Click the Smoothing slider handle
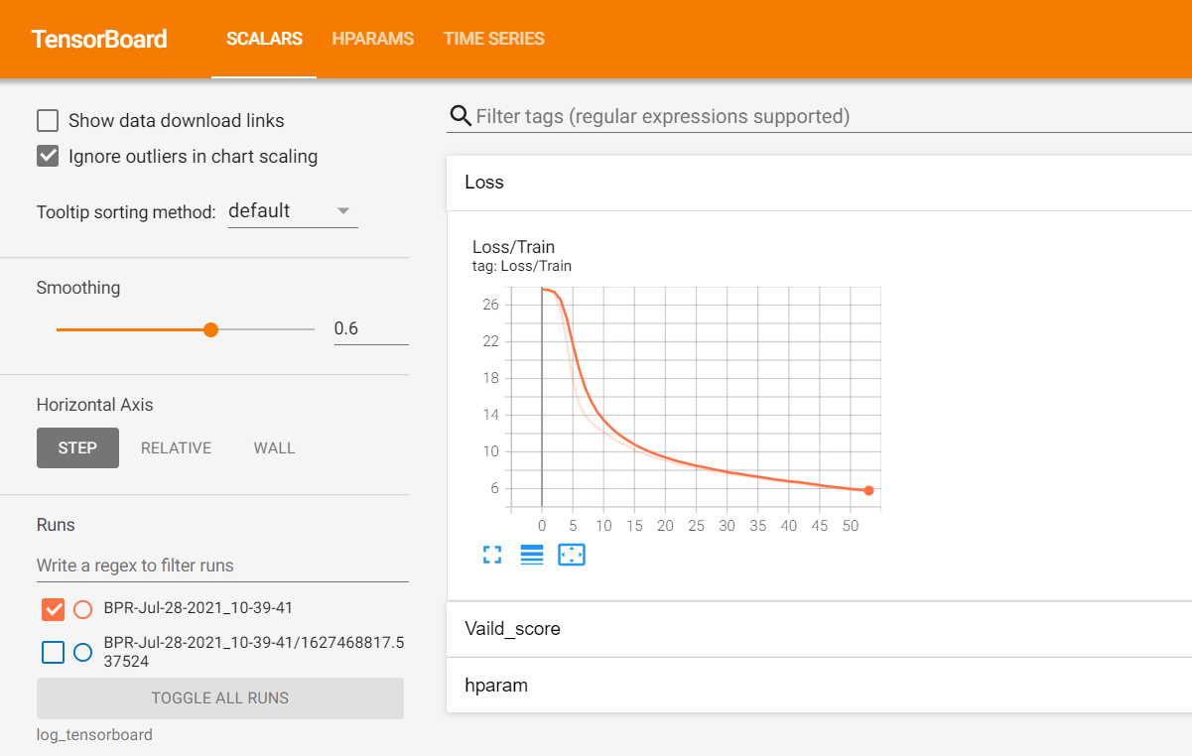 coord(210,329)
